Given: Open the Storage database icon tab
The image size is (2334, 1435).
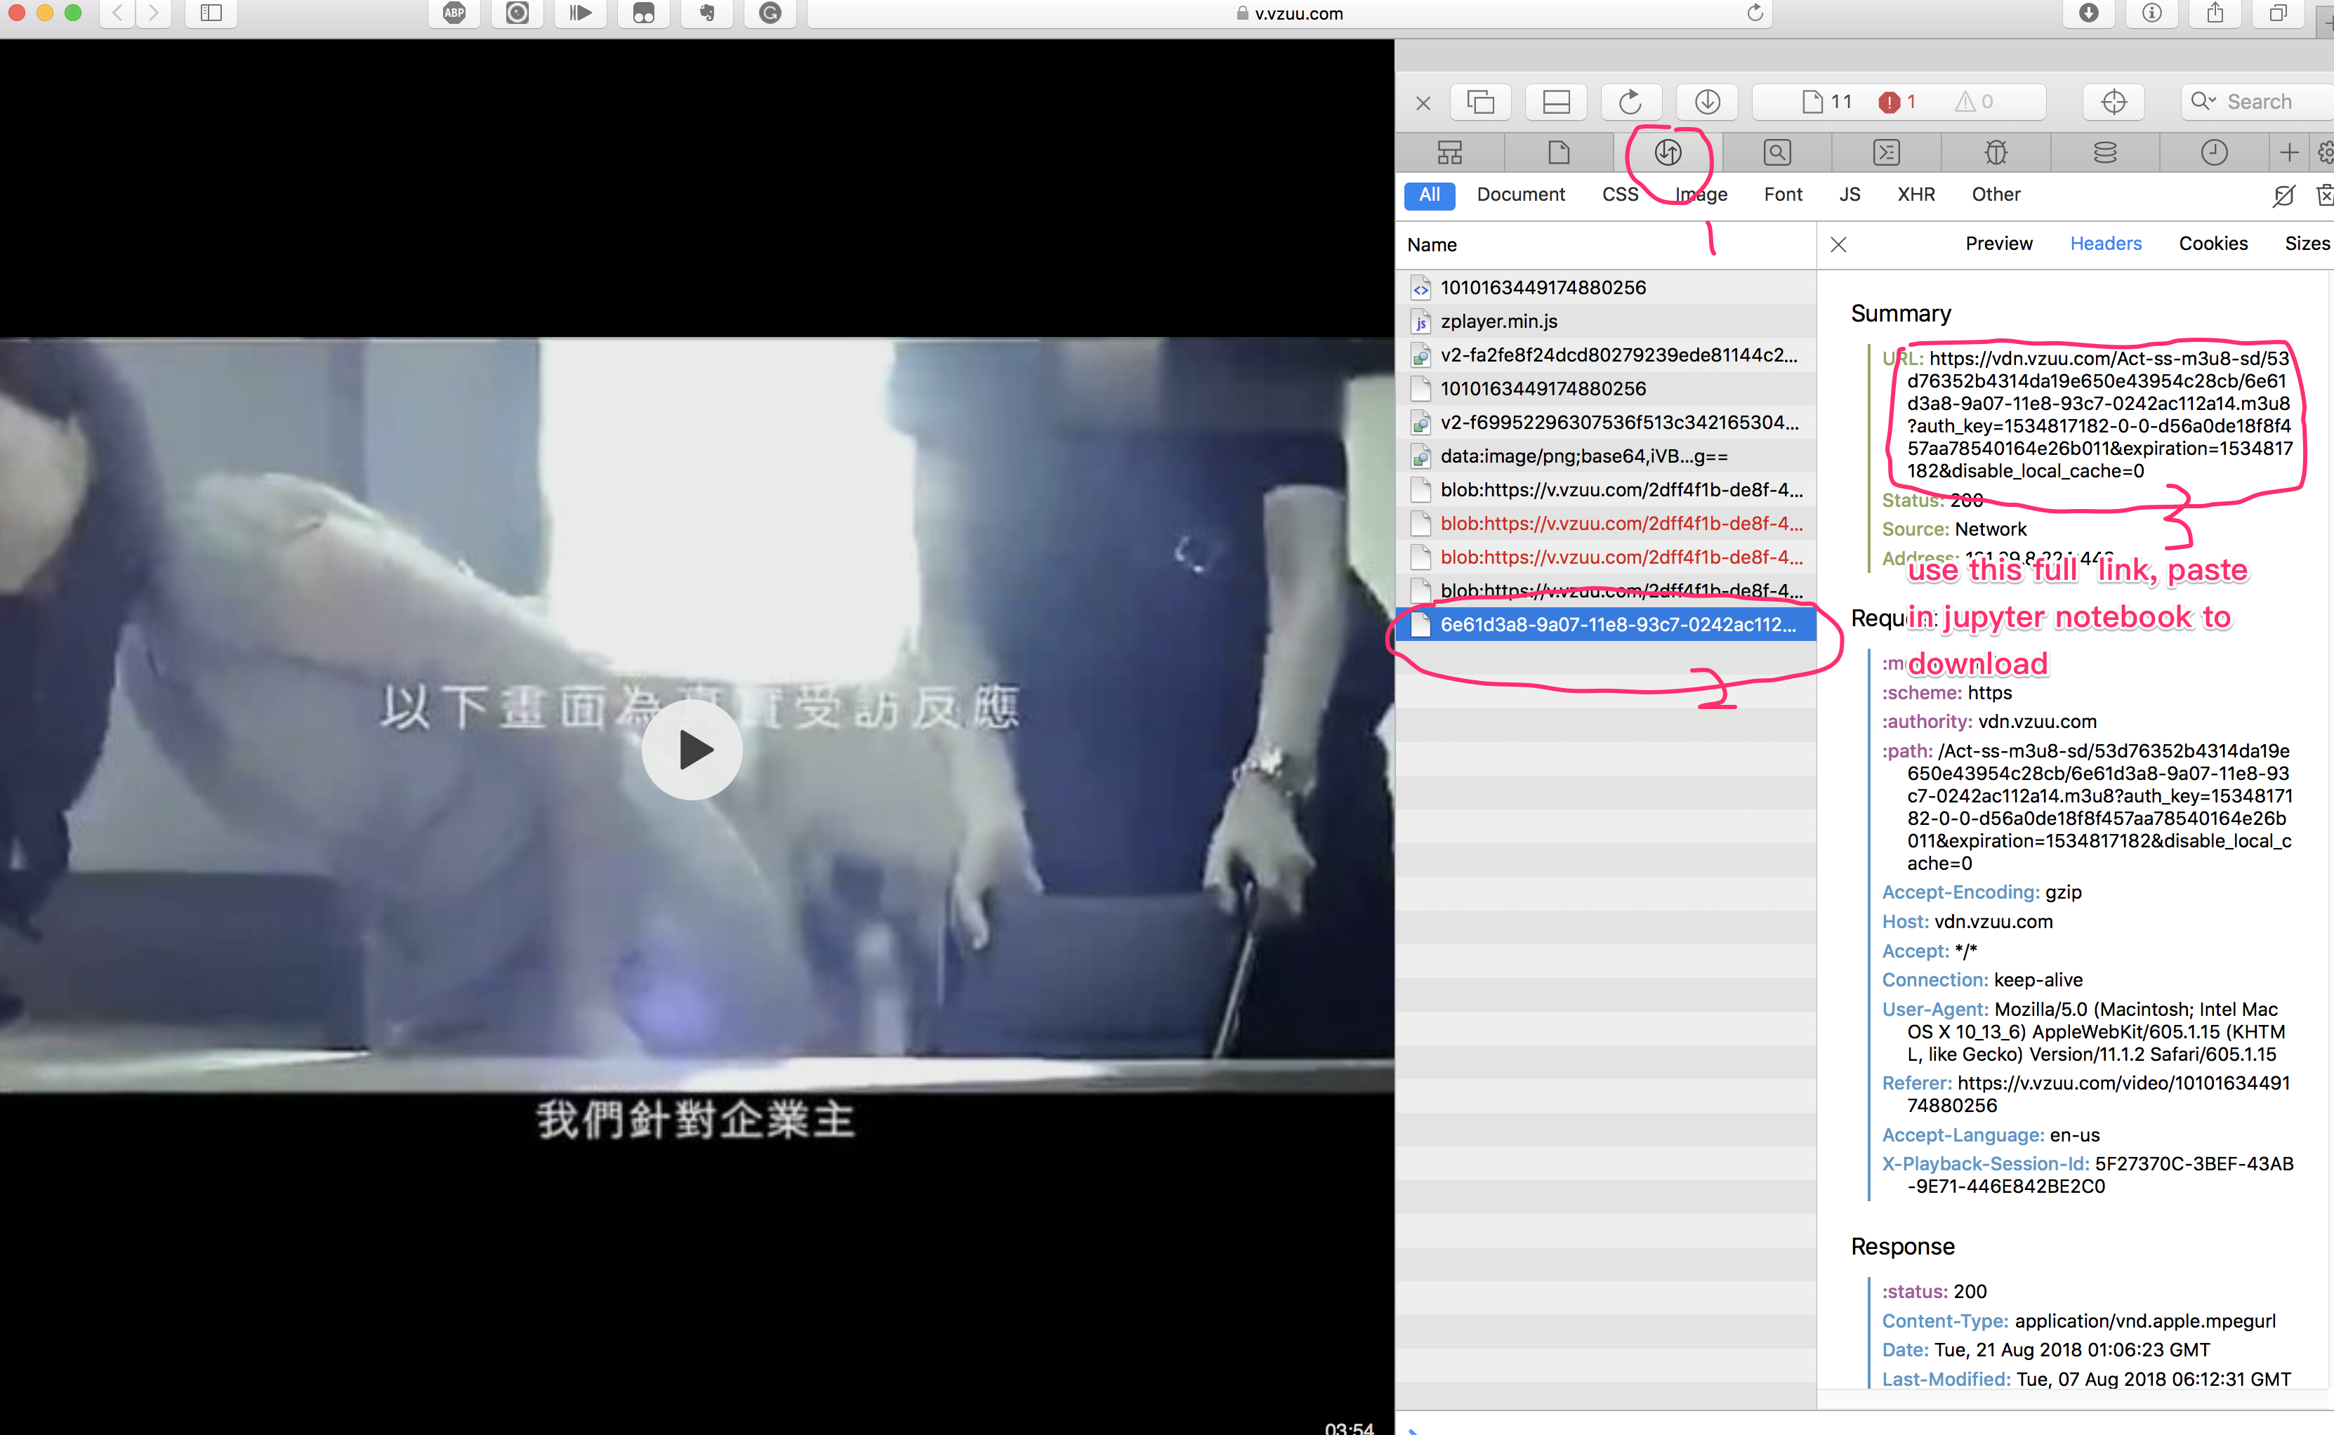Looking at the screenshot, I should (x=2105, y=152).
